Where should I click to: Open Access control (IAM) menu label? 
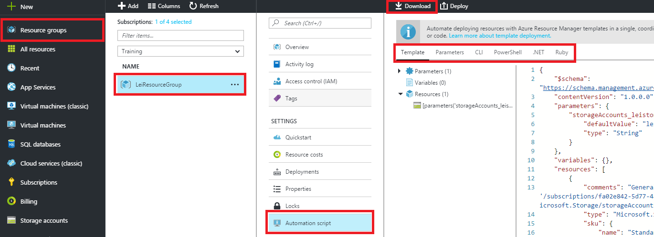(311, 81)
